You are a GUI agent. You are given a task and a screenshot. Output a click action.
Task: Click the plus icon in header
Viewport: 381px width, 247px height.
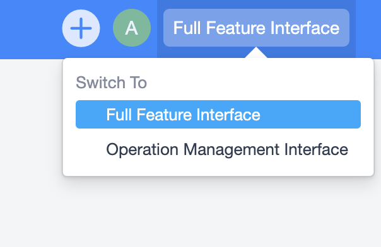(81, 28)
